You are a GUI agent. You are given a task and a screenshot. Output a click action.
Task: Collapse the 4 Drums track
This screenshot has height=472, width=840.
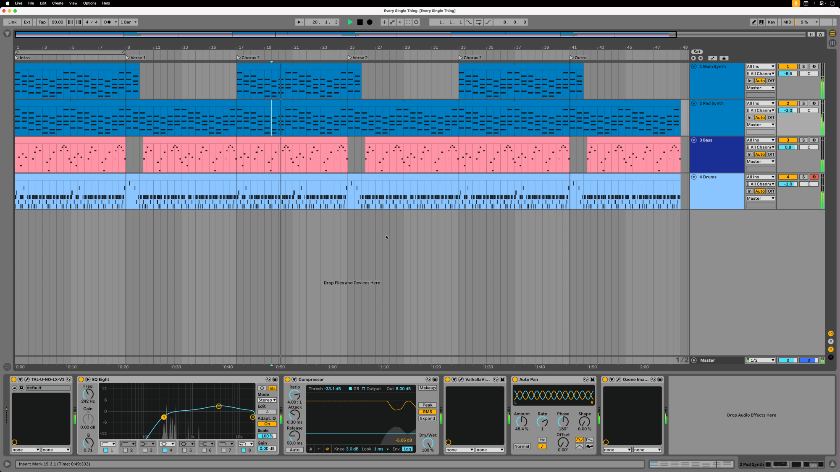[694, 177]
